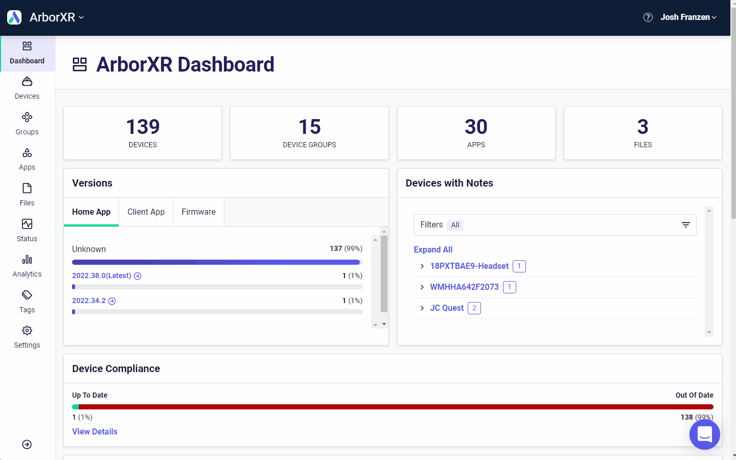
Task: Click the 2022.34.2 version progress bar
Action: click(217, 312)
